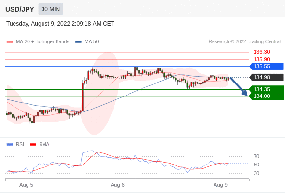This screenshot has width=285, height=193.
Task: Click the blue downward forecast arrow
Action: pyautogui.click(x=239, y=86)
